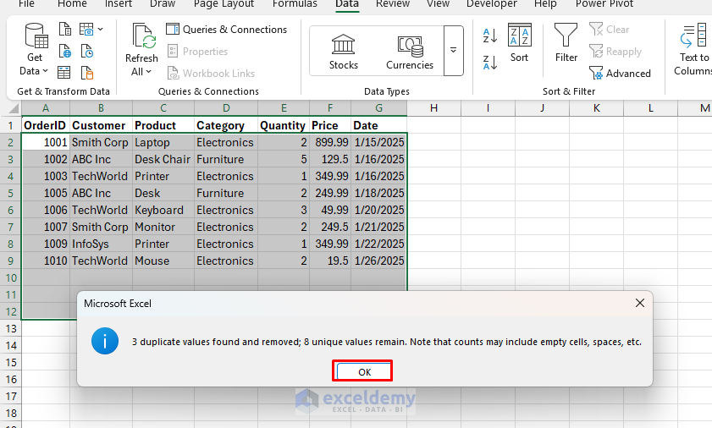The width and height of the screenshot is (712, 428).
Task: Expand the From Picture dropdown arrow
Action: point(101,30)
